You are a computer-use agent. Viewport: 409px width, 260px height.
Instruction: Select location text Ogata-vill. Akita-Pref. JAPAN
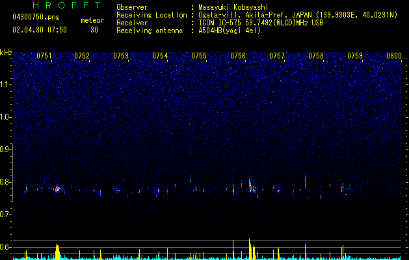coord(255,15)
